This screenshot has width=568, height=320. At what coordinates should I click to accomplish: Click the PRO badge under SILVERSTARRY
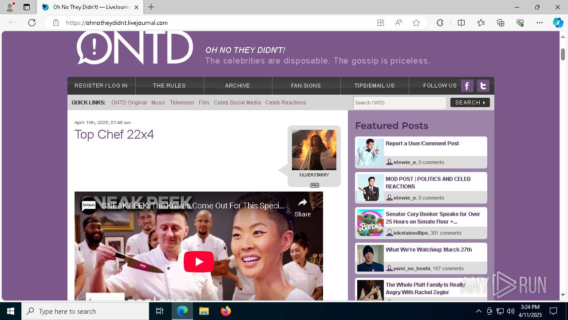tap(315, 185)
